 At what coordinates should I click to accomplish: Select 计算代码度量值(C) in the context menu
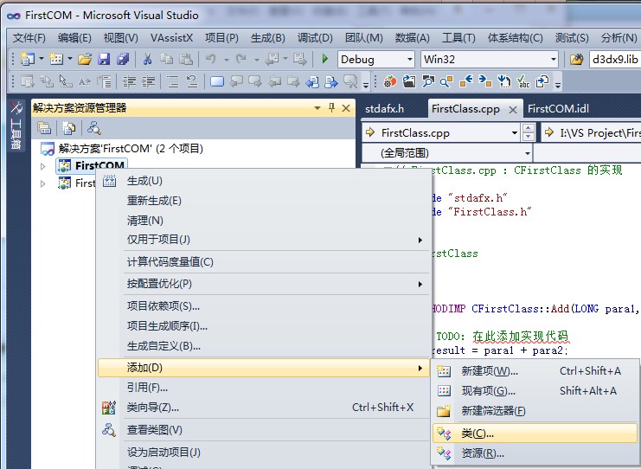(263, 262)
